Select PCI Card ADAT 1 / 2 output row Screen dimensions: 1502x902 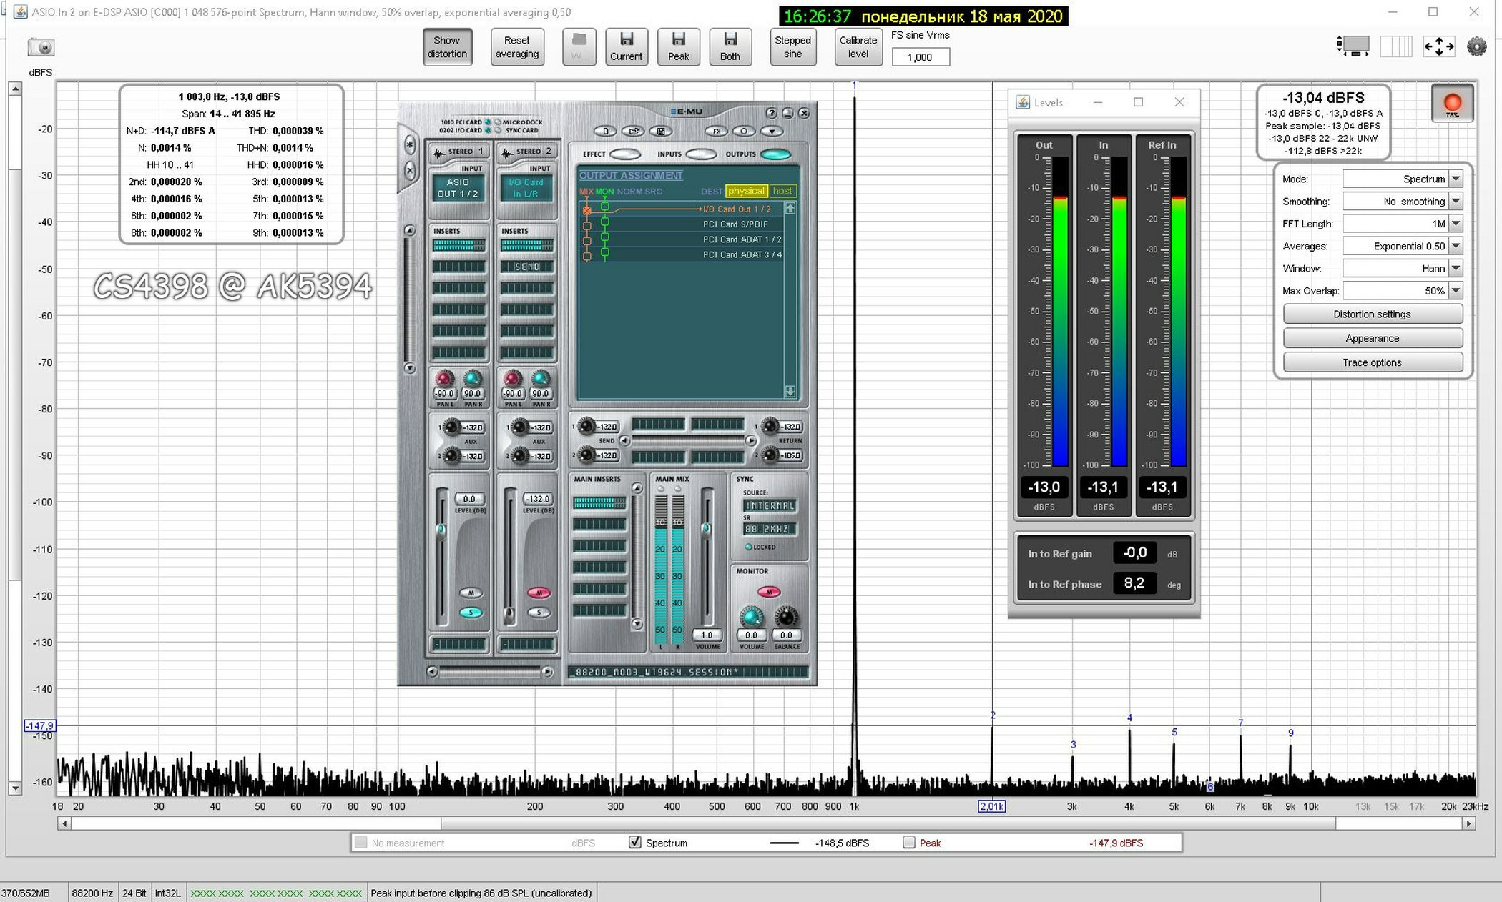pos(681,239)
